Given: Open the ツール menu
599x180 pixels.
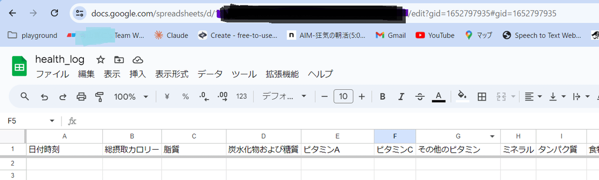Looking at the screenshot, I should [244, 74].
